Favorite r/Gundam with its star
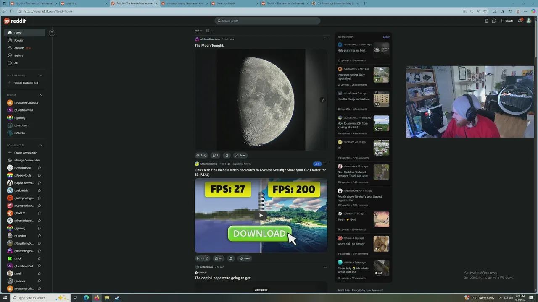The width and height of the screenshot is (538, 302). tap(39, 236)
